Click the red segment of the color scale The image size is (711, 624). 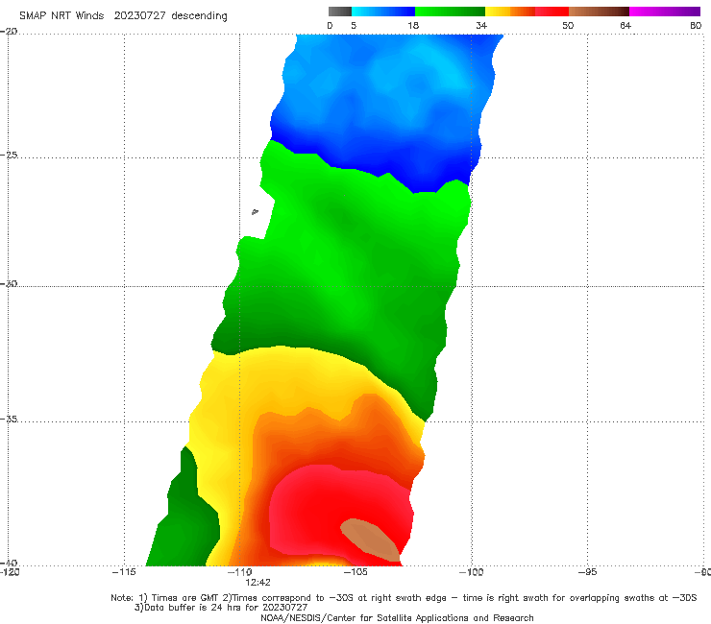click(552, 12)
